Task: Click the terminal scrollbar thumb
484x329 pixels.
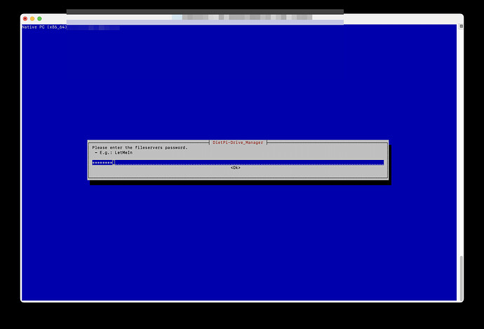Action: click(461, 277)
